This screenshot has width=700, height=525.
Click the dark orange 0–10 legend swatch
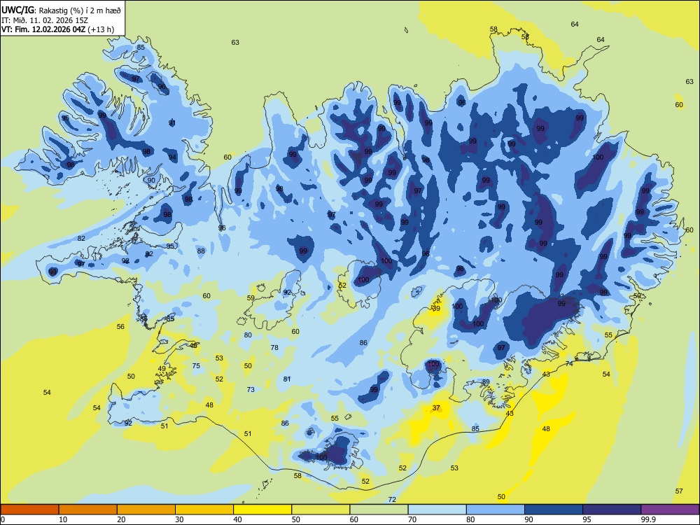tap(29, 510)
